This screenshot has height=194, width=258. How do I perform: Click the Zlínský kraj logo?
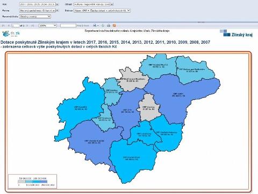[x=236, y=33]
